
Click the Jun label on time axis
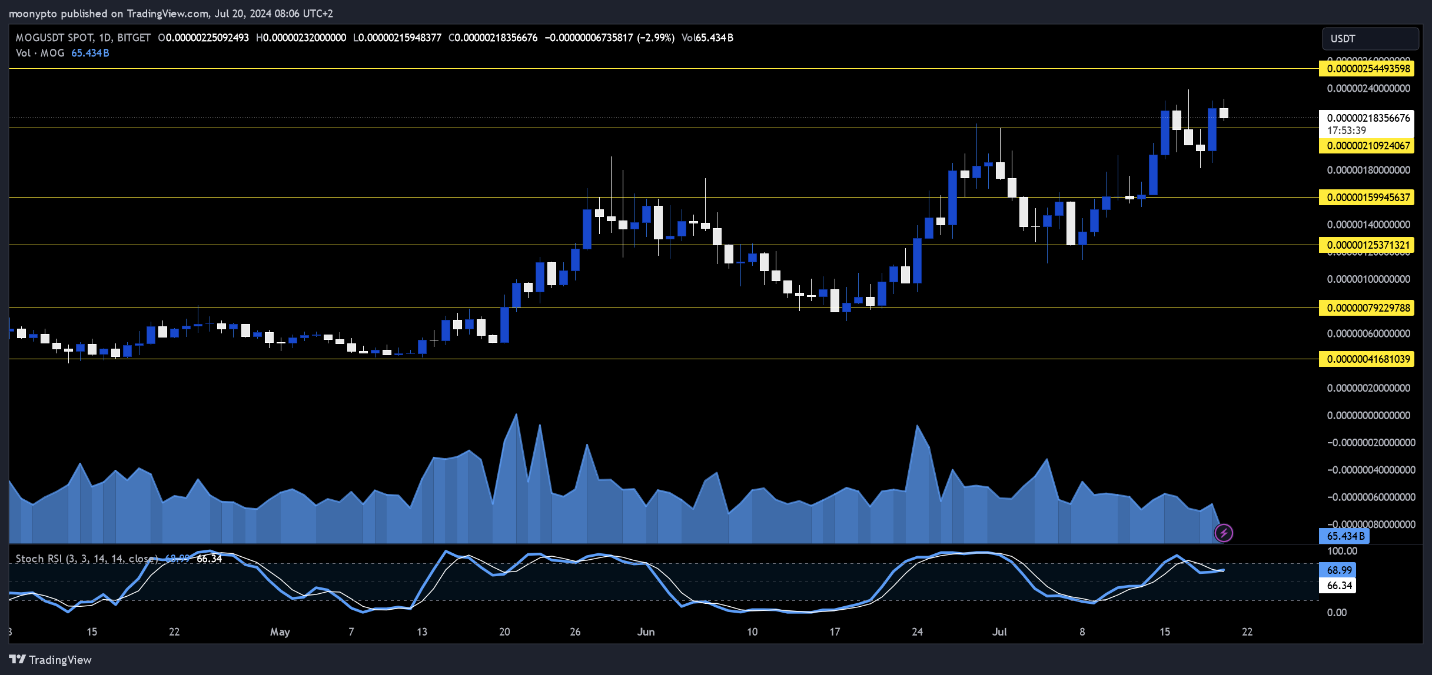(646, 632)
